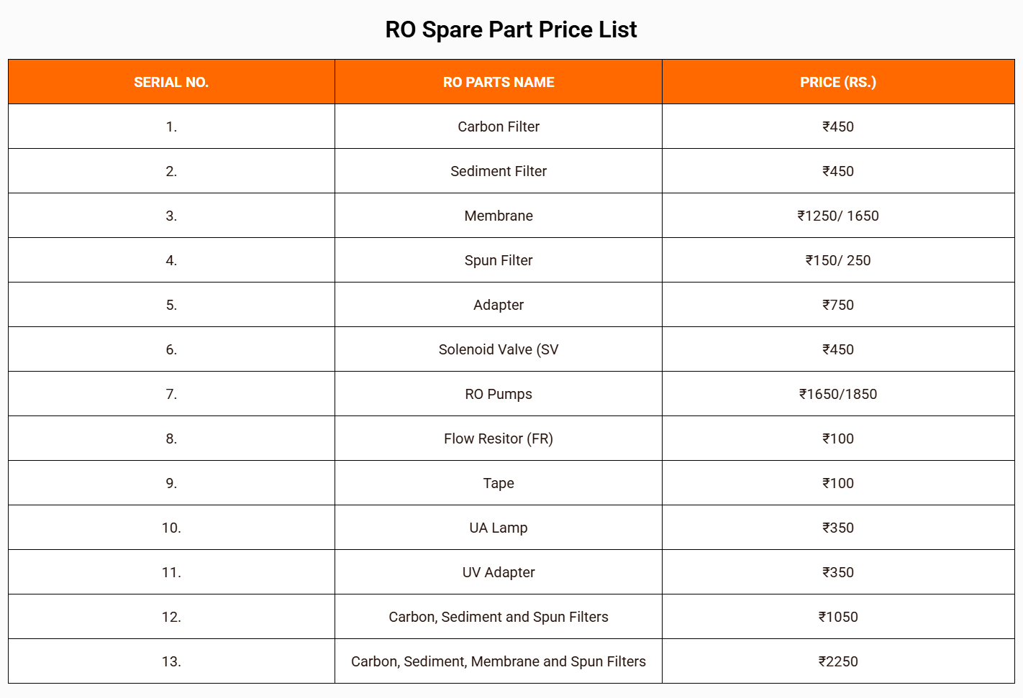This screenshot has width=1023, height=698.
Task: Click the Membrane part name
Action: coord(499,216)
